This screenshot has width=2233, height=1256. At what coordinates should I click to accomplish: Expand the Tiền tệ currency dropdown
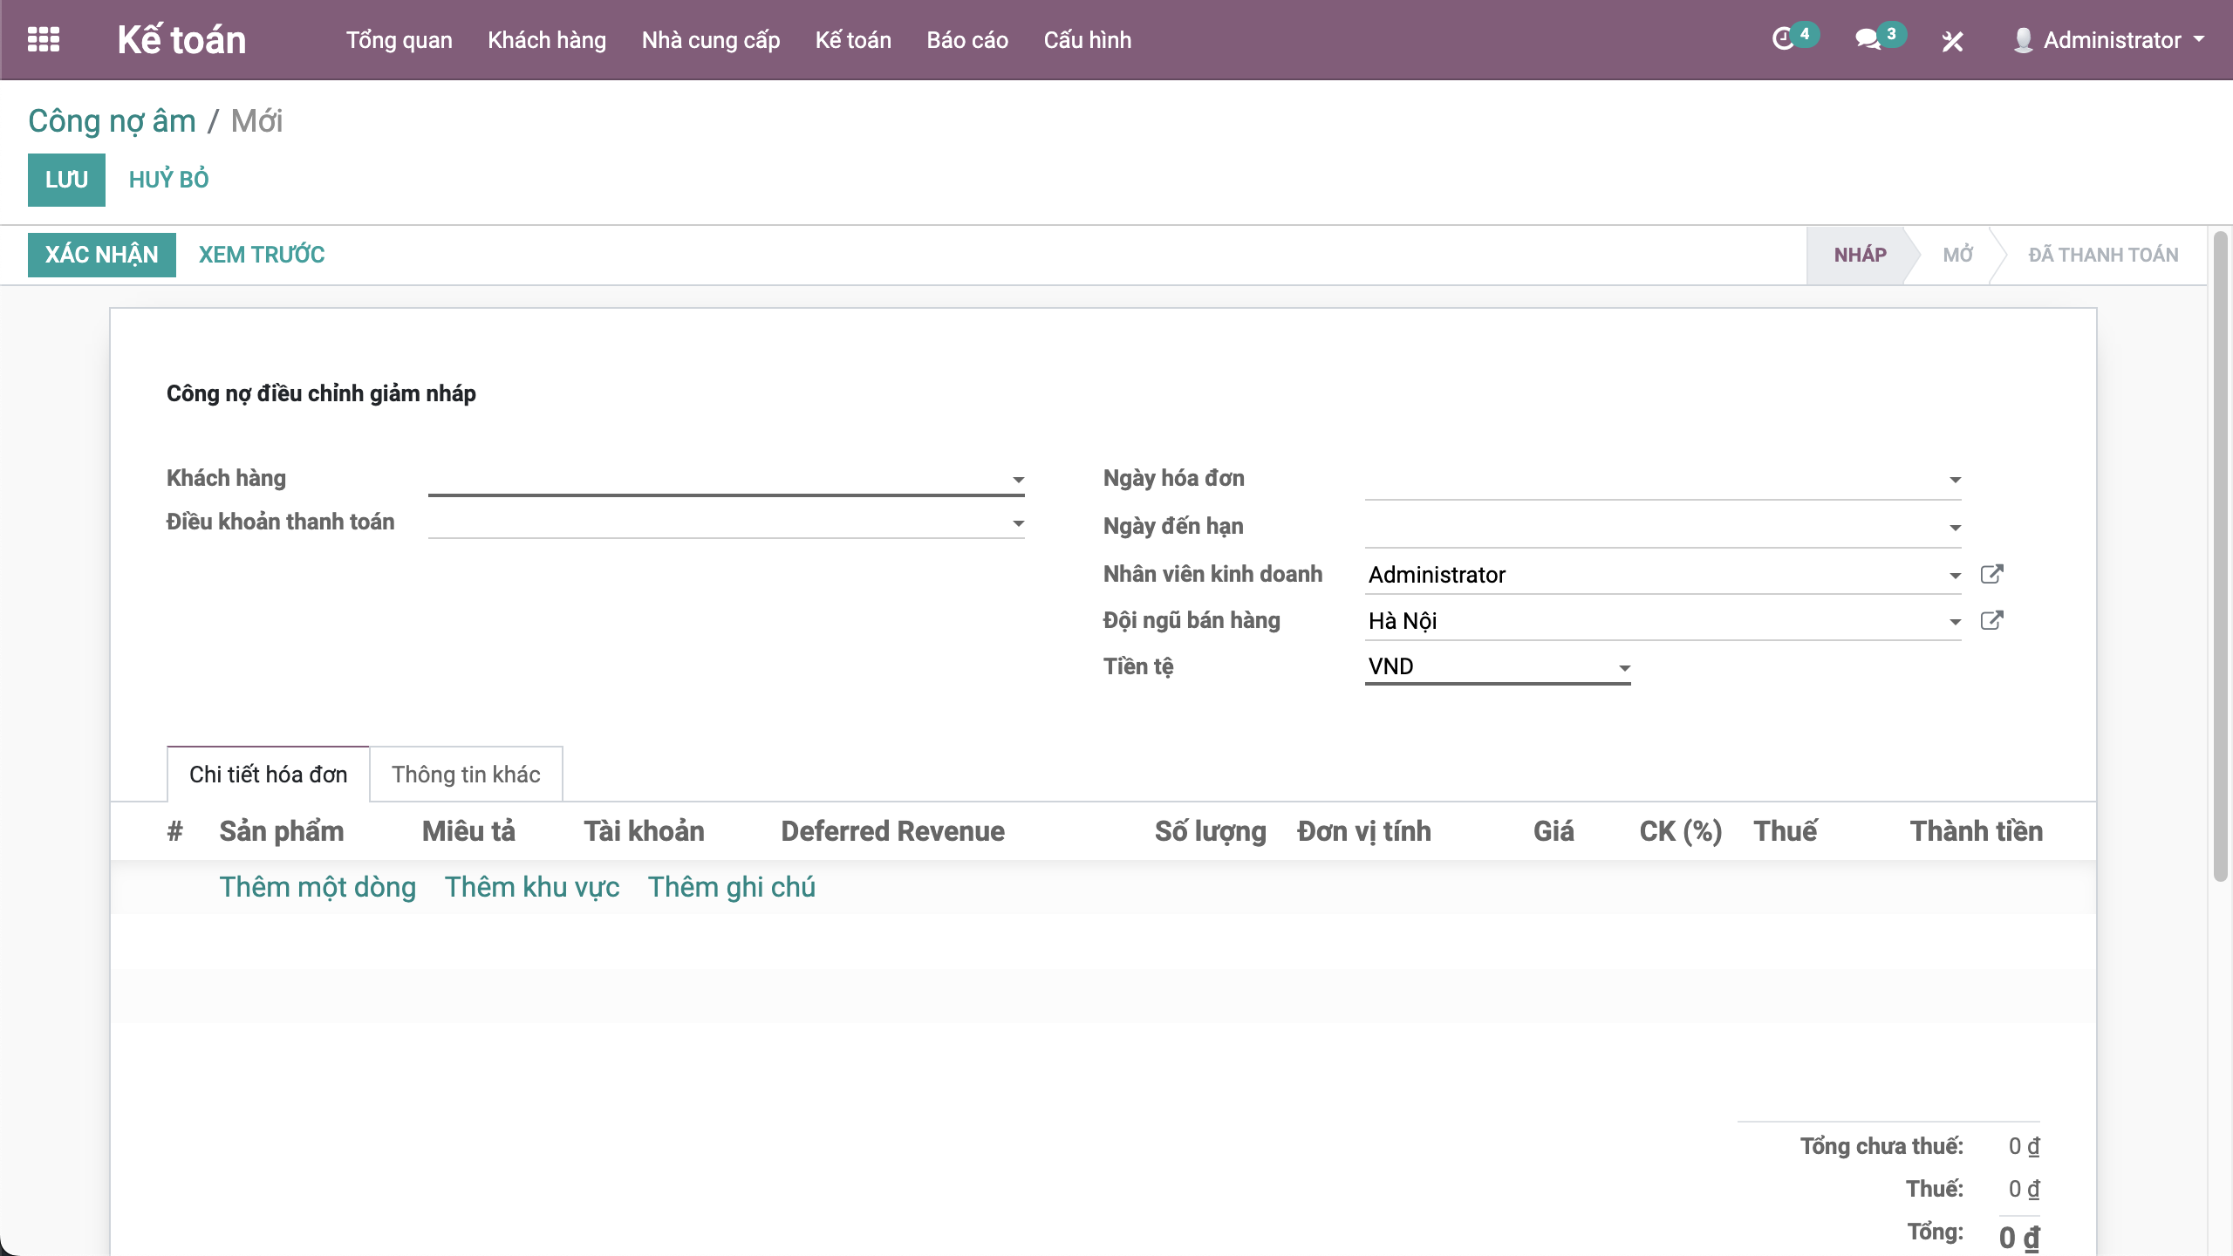point(1624,668)
